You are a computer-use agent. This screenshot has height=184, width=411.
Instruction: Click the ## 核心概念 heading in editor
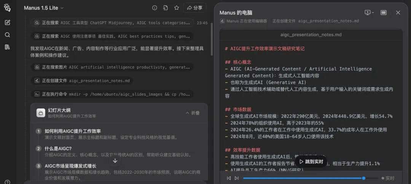click(x=238, y=62)
